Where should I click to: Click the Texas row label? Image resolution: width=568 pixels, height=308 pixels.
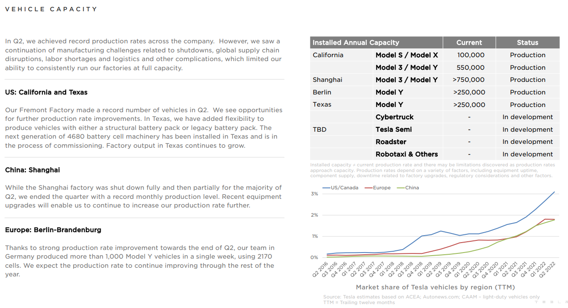322,104
